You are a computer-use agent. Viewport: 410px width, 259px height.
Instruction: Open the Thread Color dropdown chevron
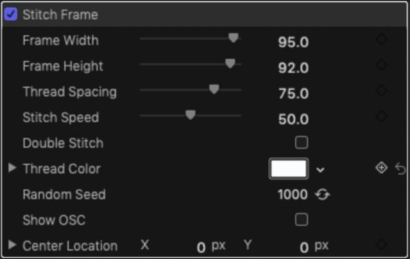321,169
